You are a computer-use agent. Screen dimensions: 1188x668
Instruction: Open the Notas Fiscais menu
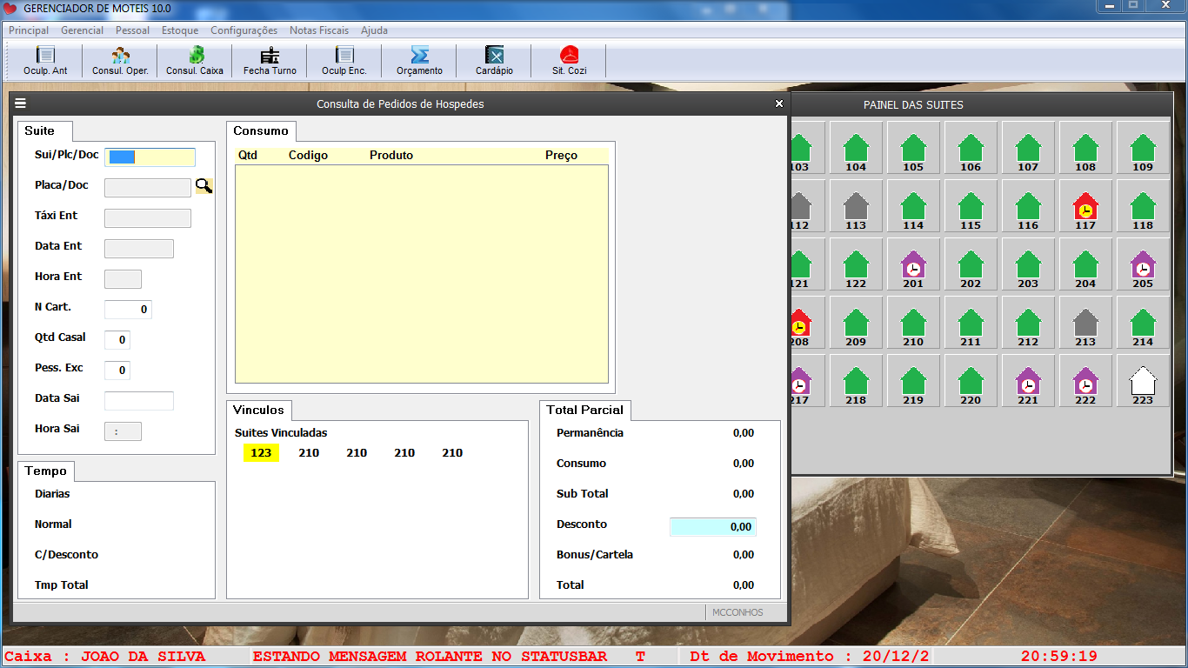319,30
